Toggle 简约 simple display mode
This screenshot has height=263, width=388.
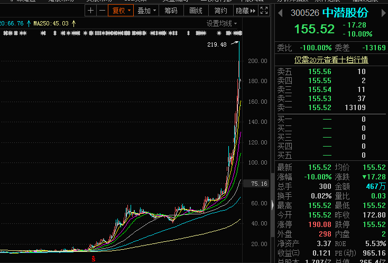click(x=220, y=11)
